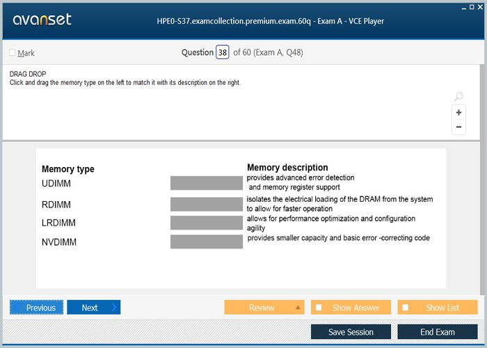Click the gray drop box beside NVDIMM
Viewport: 487px width, 348px height.
[x=207, y=242]
